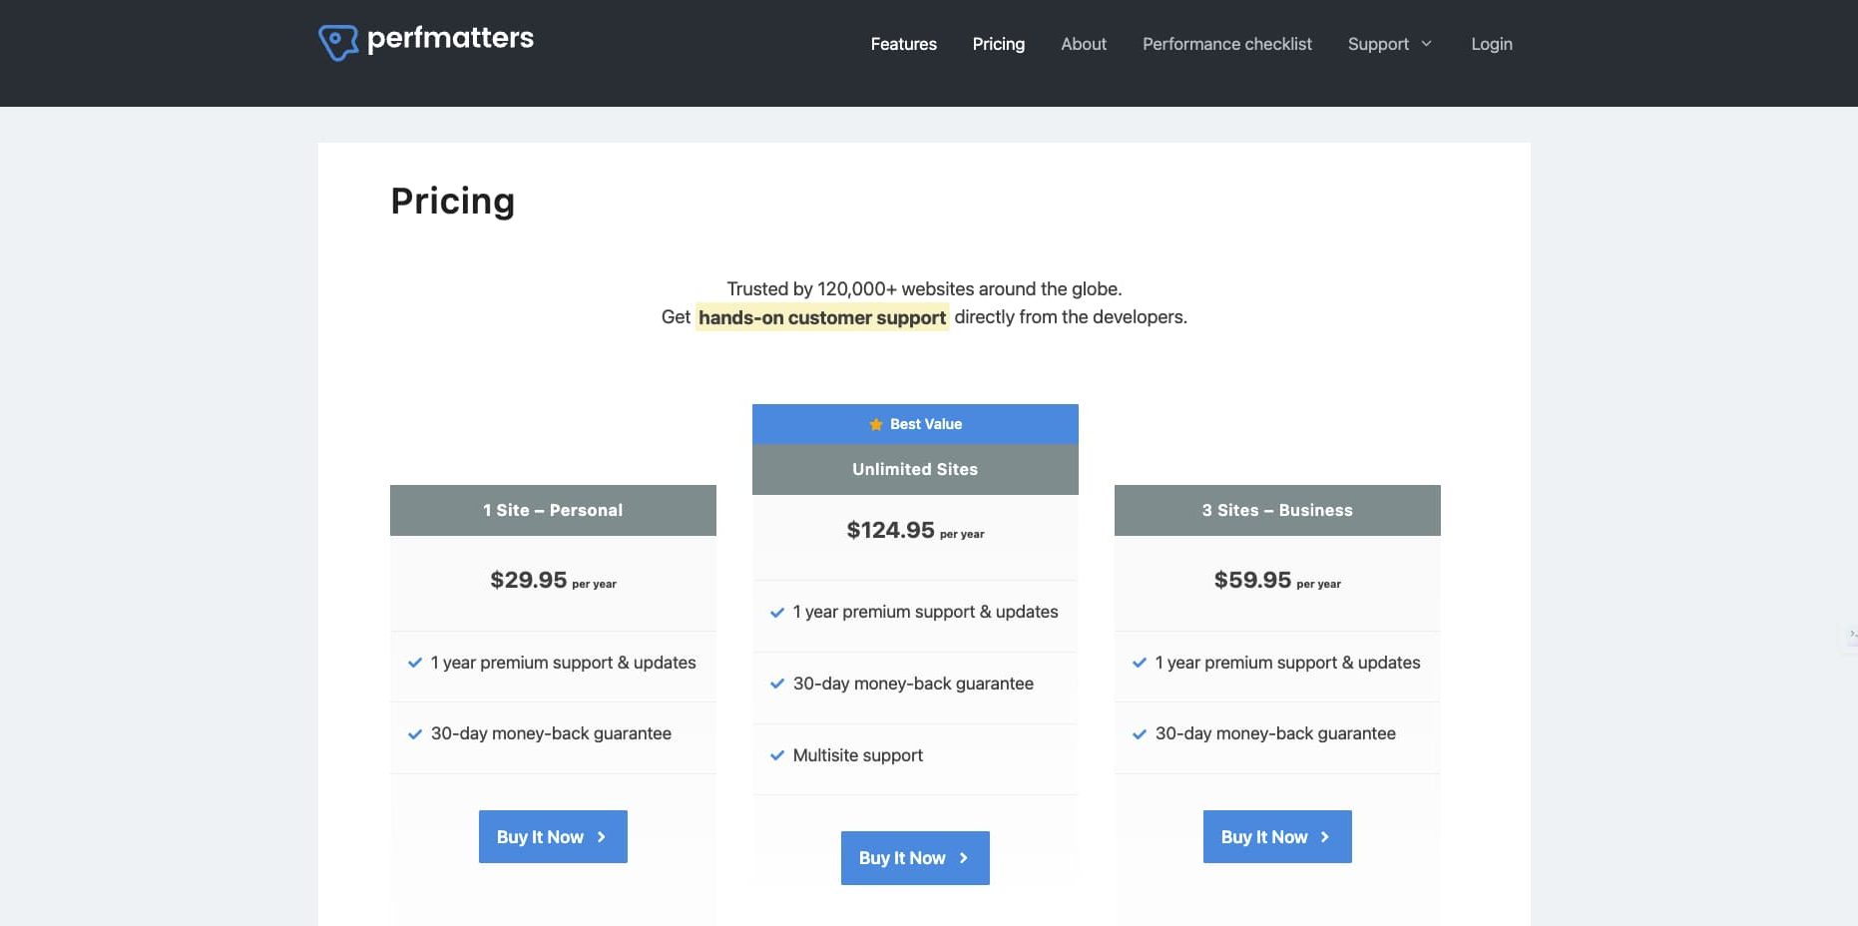Screen dimensions: 1858x926
Task: Click the checkmark beside Multisite support
Action: pyautogui.click(x=777, y=755)
